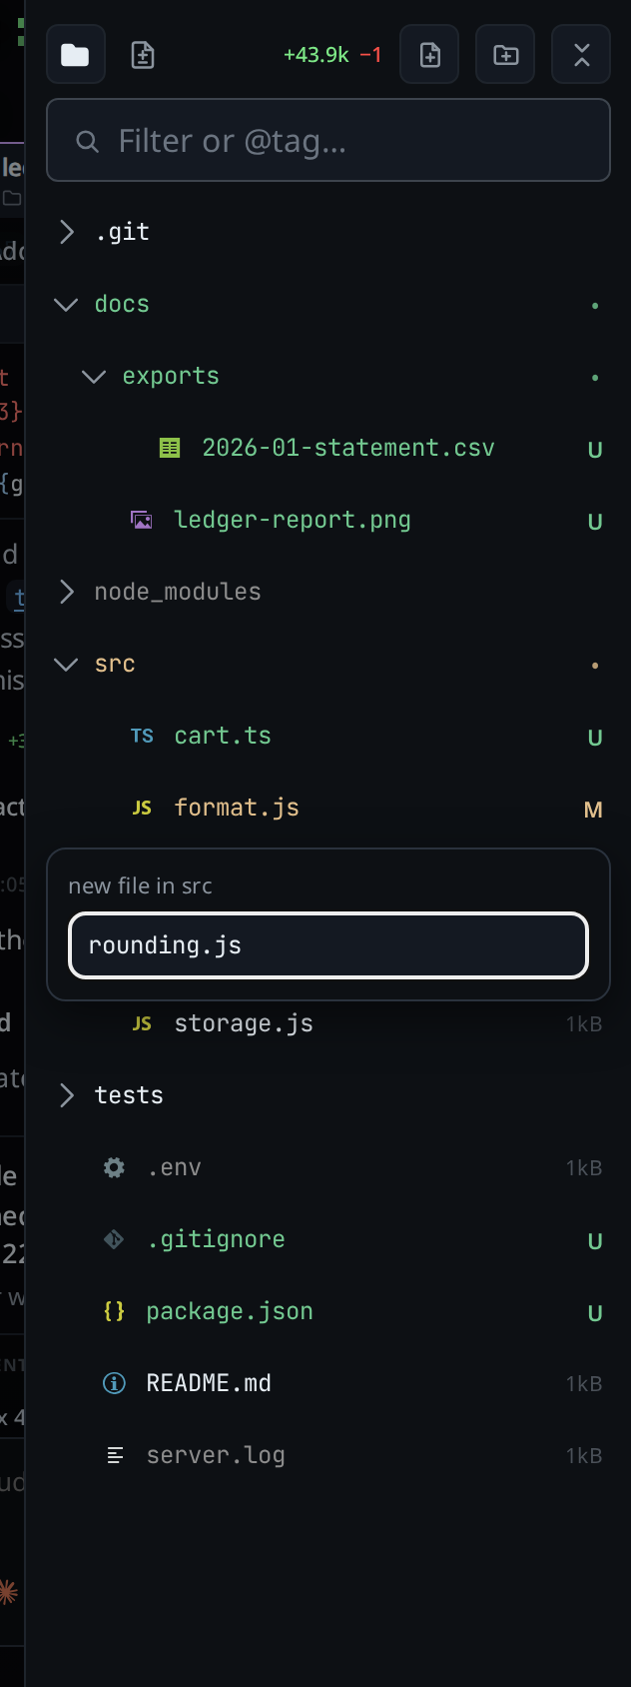Viewport: 631px width, 1687px height.
Task: Collapse the exports folder chevron
Action: coord(94,376)
